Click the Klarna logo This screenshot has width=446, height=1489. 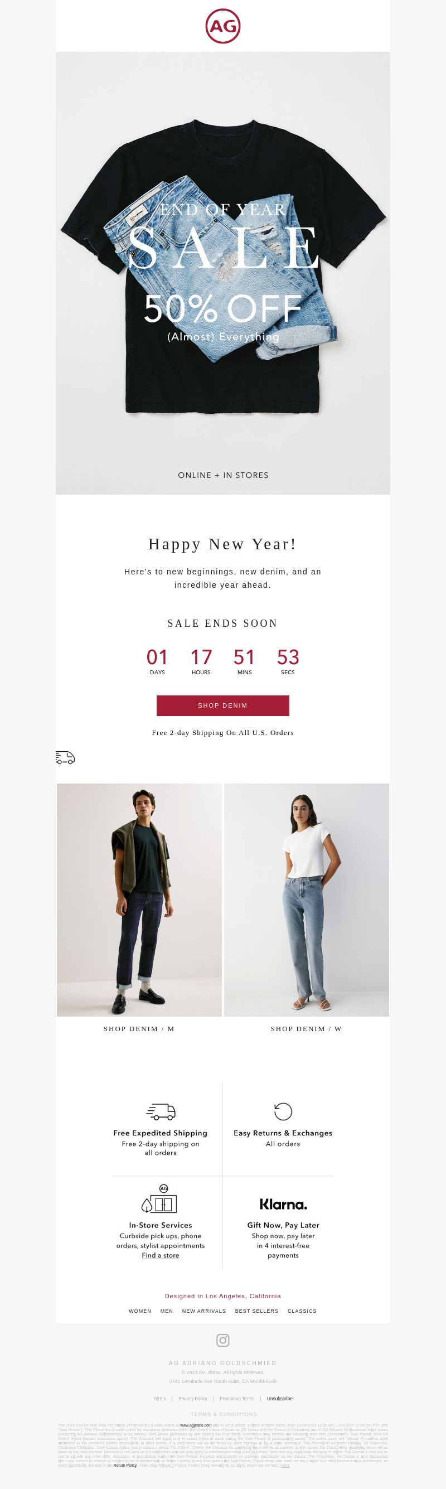coord(283,1204)
